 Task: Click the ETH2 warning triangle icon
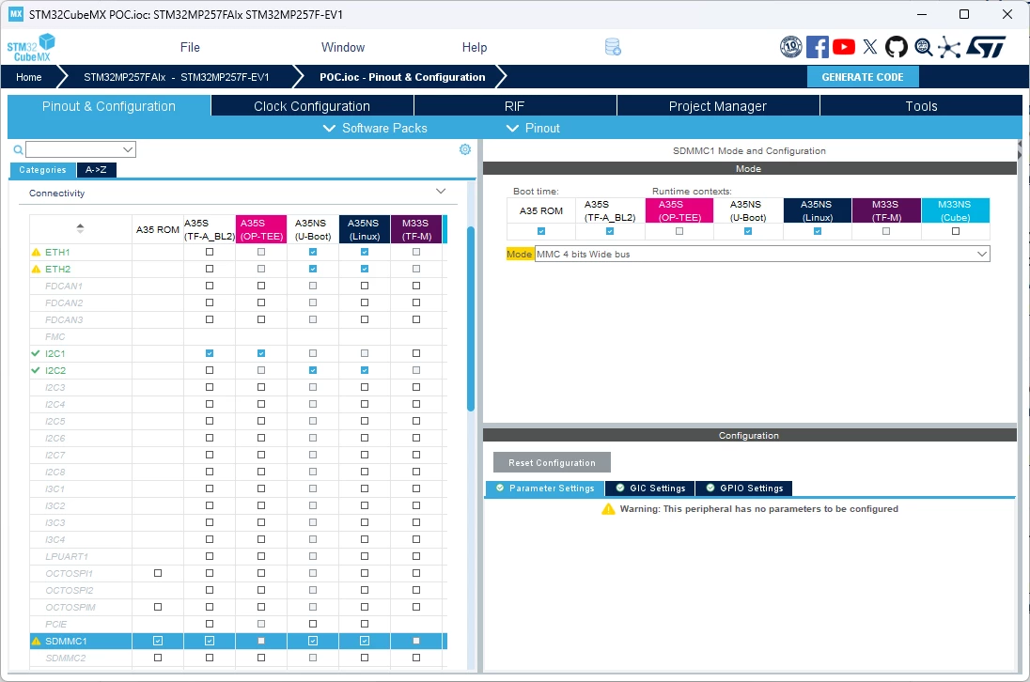click(36, 269)
